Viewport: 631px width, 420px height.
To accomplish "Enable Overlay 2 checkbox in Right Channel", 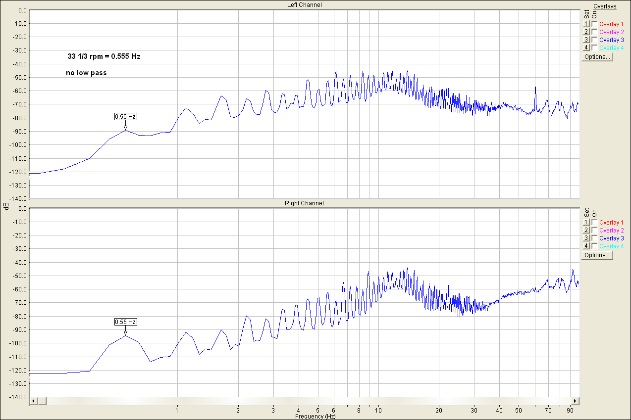I will (x=594, y=231).
